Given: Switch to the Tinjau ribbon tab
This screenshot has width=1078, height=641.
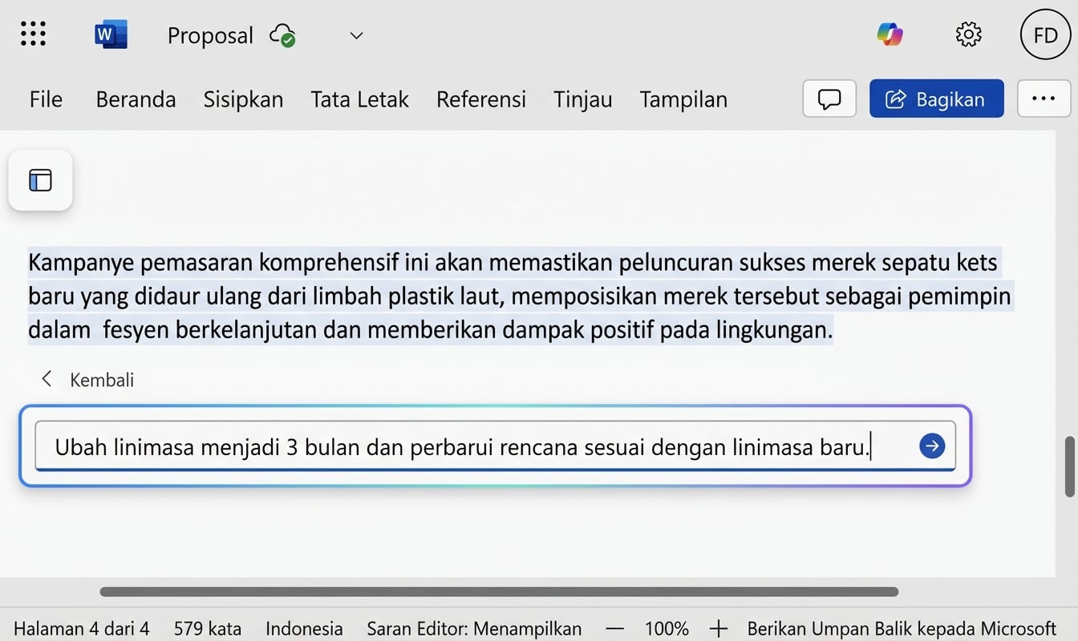Looking at the screenshot, I should 582,99.
